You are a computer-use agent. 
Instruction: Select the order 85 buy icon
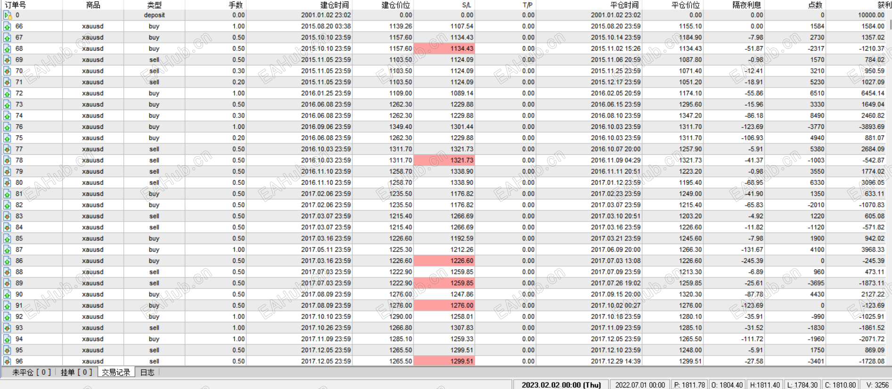coord(7,238)
